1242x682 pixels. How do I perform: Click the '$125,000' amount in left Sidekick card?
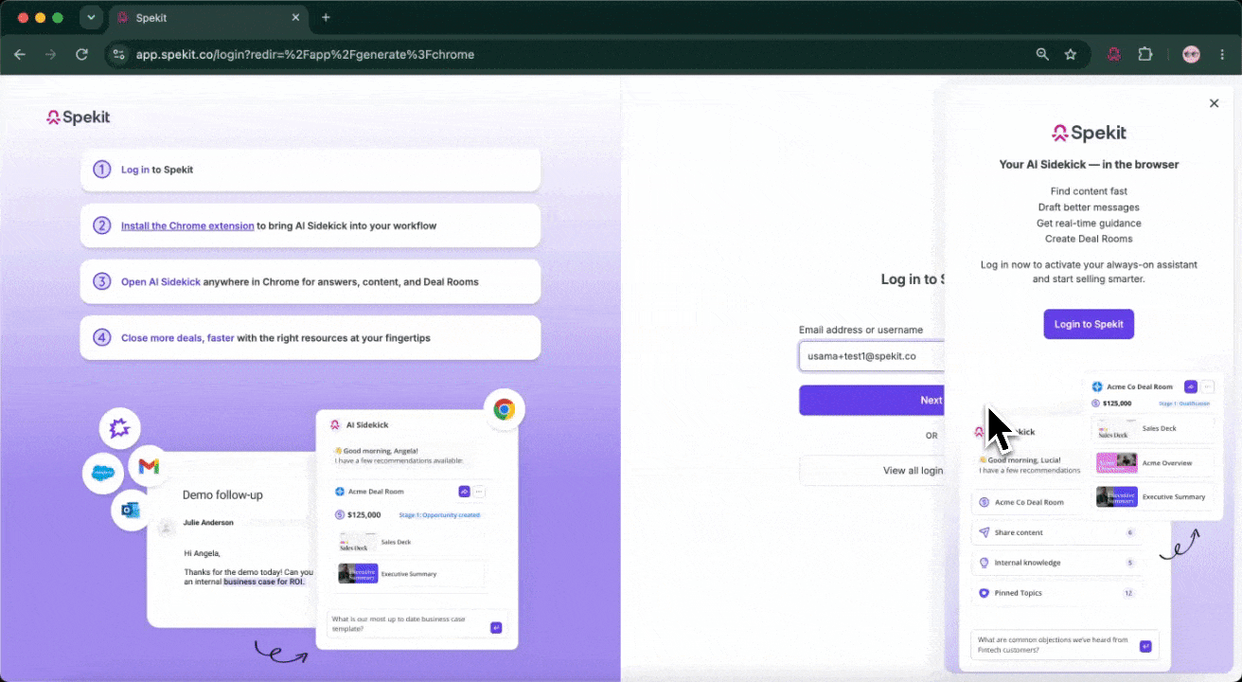click(x=364, y=514)
